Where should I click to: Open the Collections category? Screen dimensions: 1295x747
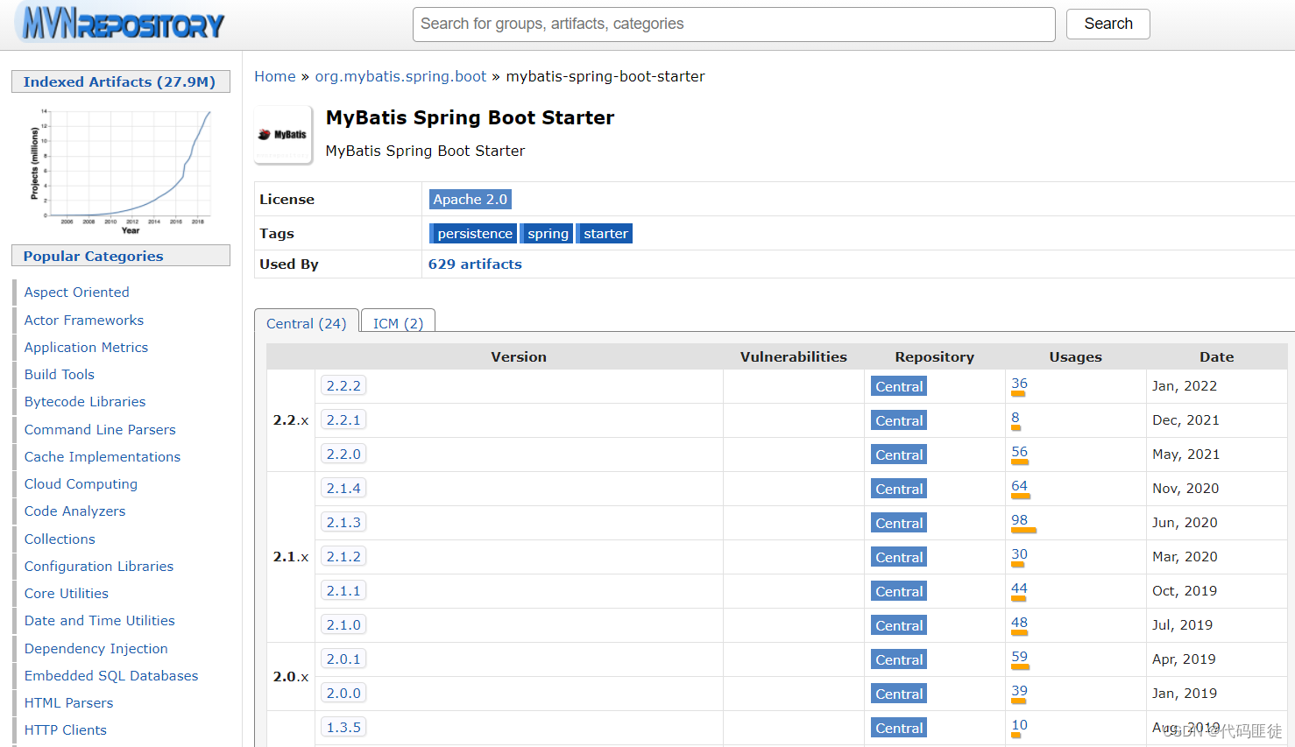[x=60, y=539]
